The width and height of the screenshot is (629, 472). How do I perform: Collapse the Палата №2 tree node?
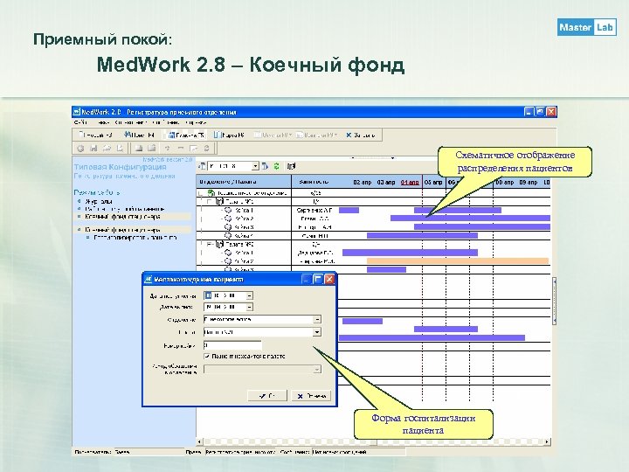[x=210, y=244]
